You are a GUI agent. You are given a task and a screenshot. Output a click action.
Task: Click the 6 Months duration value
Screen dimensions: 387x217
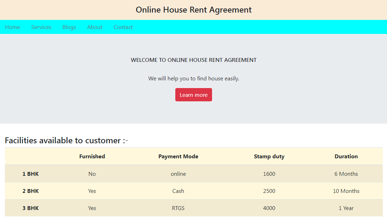(x=346, y=174)
